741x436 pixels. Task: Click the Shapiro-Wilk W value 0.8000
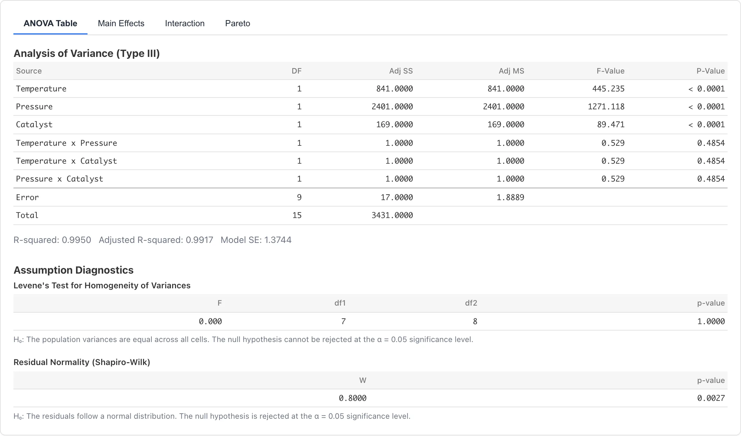point(352,398)
